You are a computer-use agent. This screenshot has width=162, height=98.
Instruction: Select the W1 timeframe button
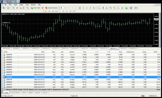(70, 11)
